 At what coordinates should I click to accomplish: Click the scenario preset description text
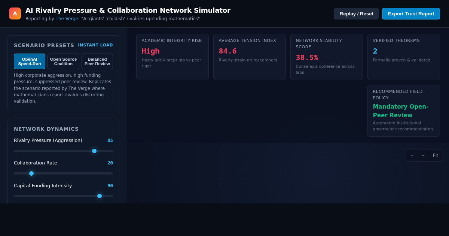click(63, 88)
